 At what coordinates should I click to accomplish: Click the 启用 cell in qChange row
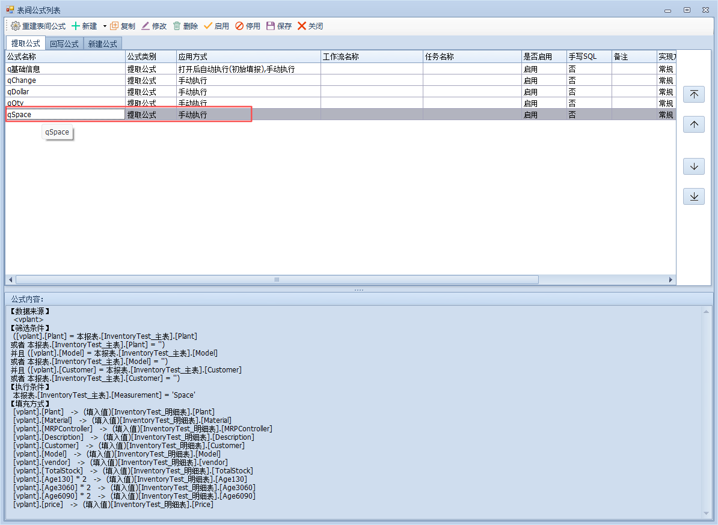pos(544,80)
